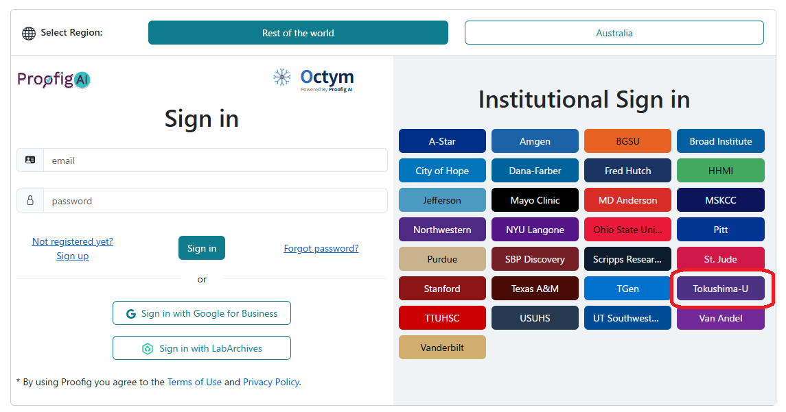Viewport: 786px width, 412px height.
Task: Focus the password input field
Action: click(215, 201)
